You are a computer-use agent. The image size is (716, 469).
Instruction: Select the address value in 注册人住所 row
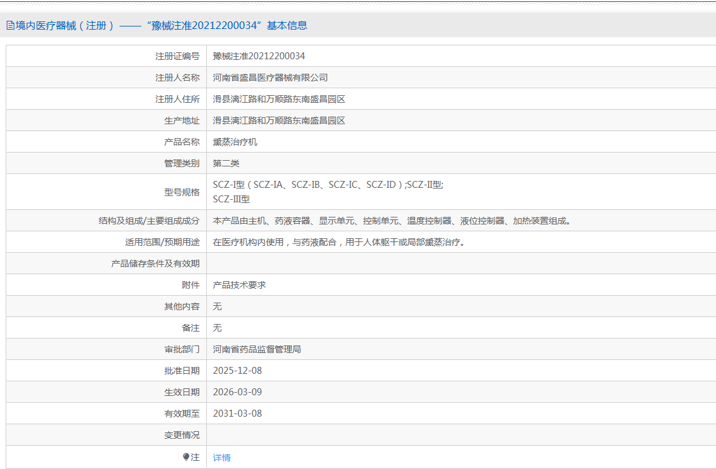[x=279, y=99]
